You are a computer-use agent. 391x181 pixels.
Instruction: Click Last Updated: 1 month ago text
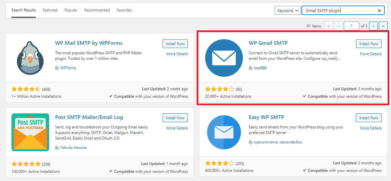165,164
